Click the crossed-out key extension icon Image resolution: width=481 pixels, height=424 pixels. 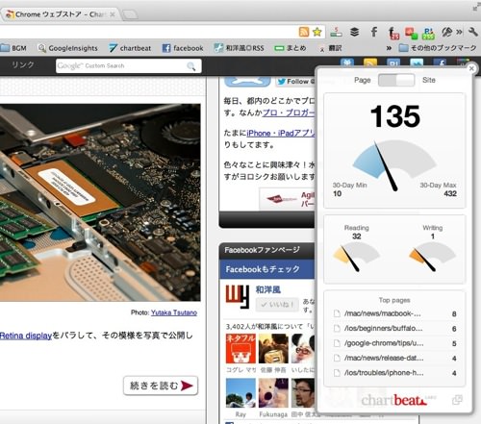pos(446,32)
